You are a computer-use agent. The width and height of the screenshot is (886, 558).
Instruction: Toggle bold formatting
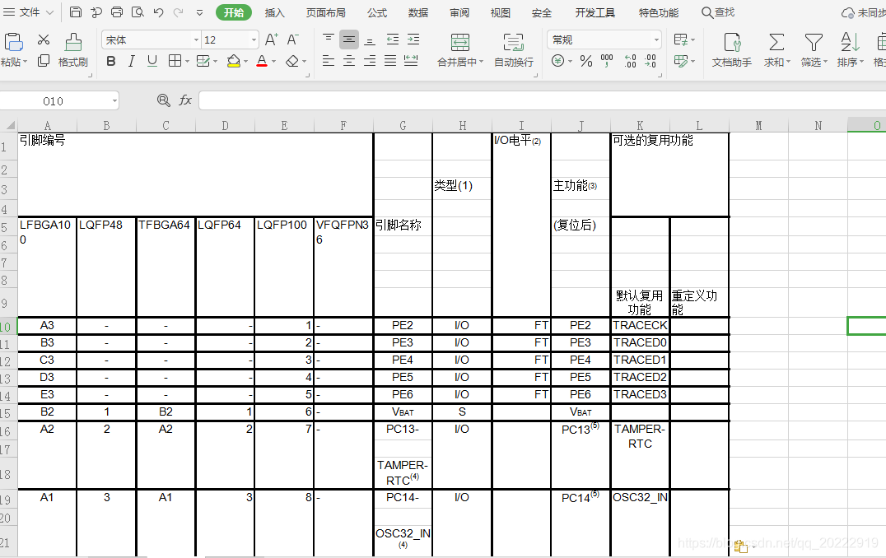pos(111,61)
